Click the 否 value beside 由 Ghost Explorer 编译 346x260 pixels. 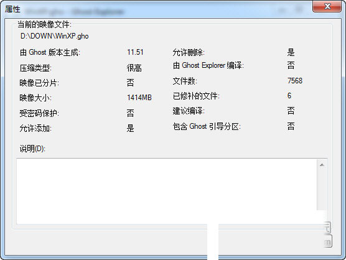tap(291, 65)
